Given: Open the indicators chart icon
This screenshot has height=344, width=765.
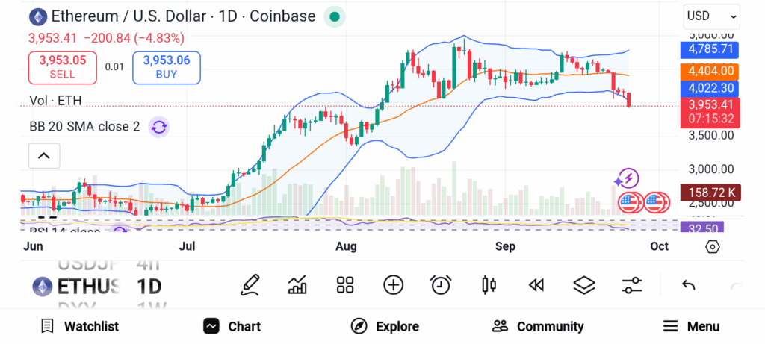Looking at the screenshot, I should (298, 284).
